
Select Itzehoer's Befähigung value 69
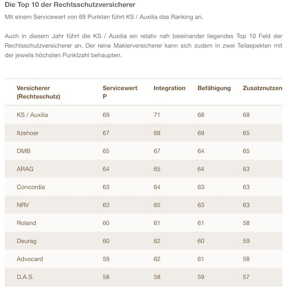tap(201, 133)
